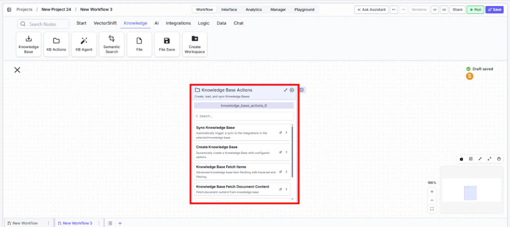Click the node's Search... field

[x=244, y=116]
